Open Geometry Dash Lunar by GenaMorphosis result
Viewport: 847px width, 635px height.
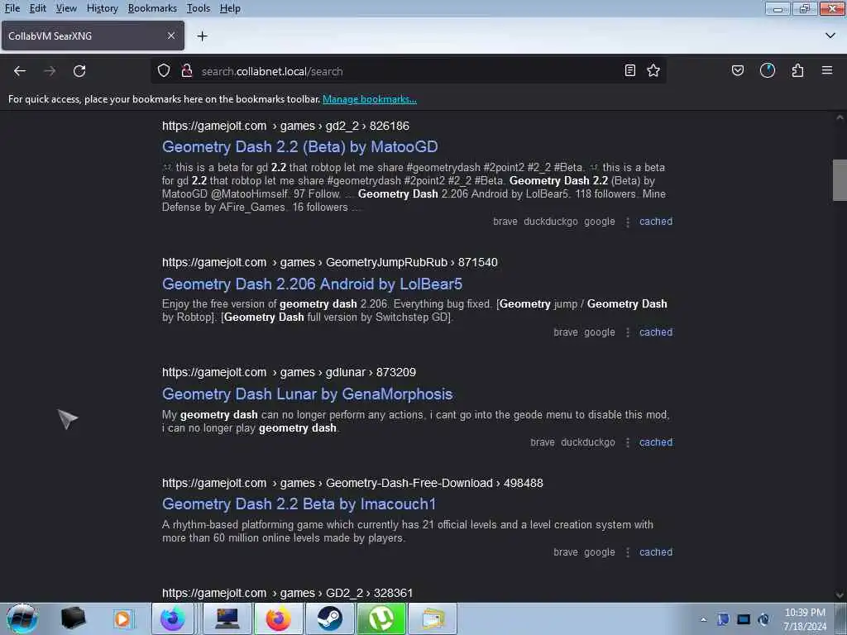tap(308, 394)
